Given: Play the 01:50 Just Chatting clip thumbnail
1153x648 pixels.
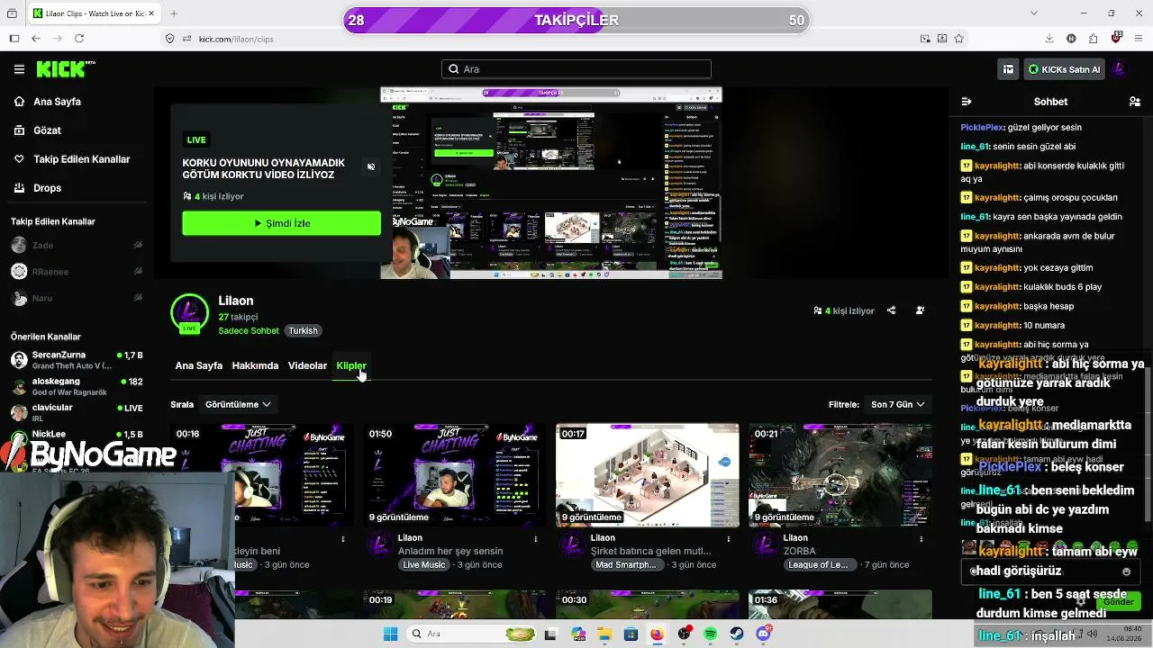Looking at the screenshot, I should [x=455, y=475].
